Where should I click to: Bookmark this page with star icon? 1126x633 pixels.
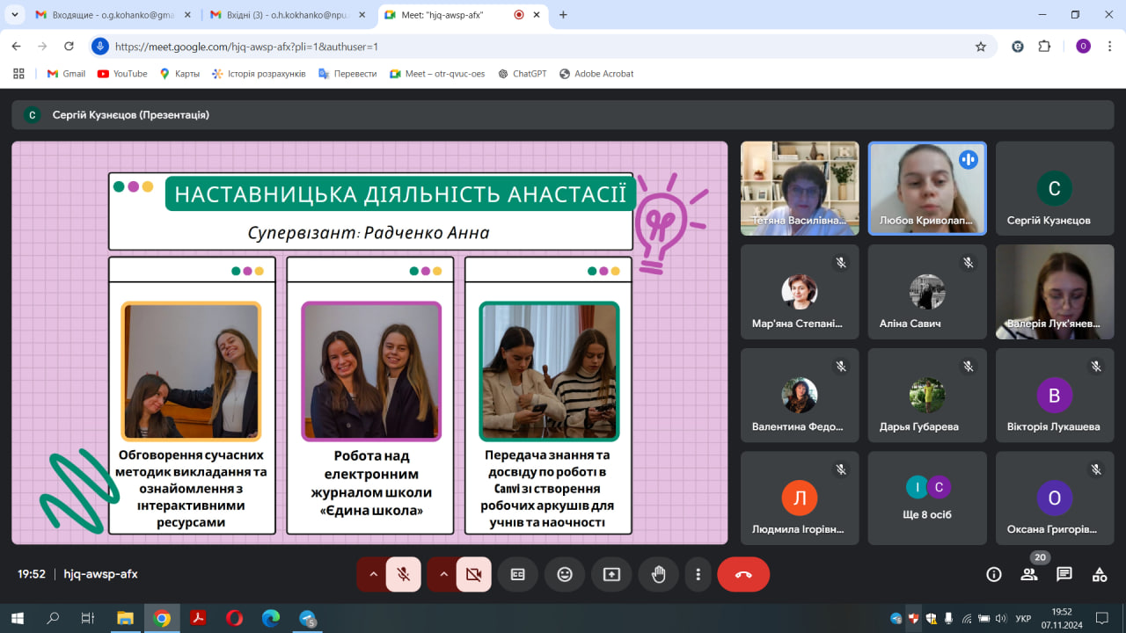(981, 47)
